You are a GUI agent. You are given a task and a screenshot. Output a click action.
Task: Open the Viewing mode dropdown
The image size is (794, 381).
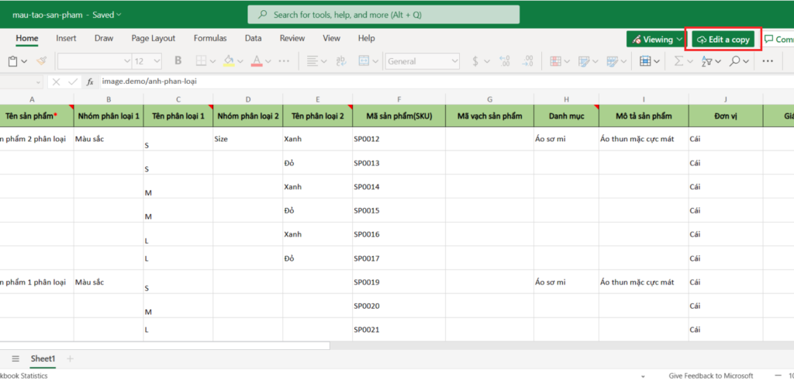(656, 40)
